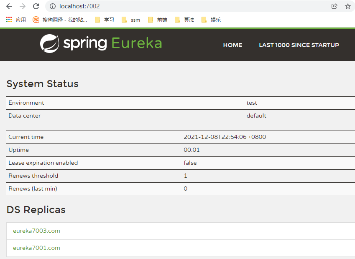This screenshot has width=355, height=259.
Task: Select the HOME navigation item
Action: [x=232, y=45]
